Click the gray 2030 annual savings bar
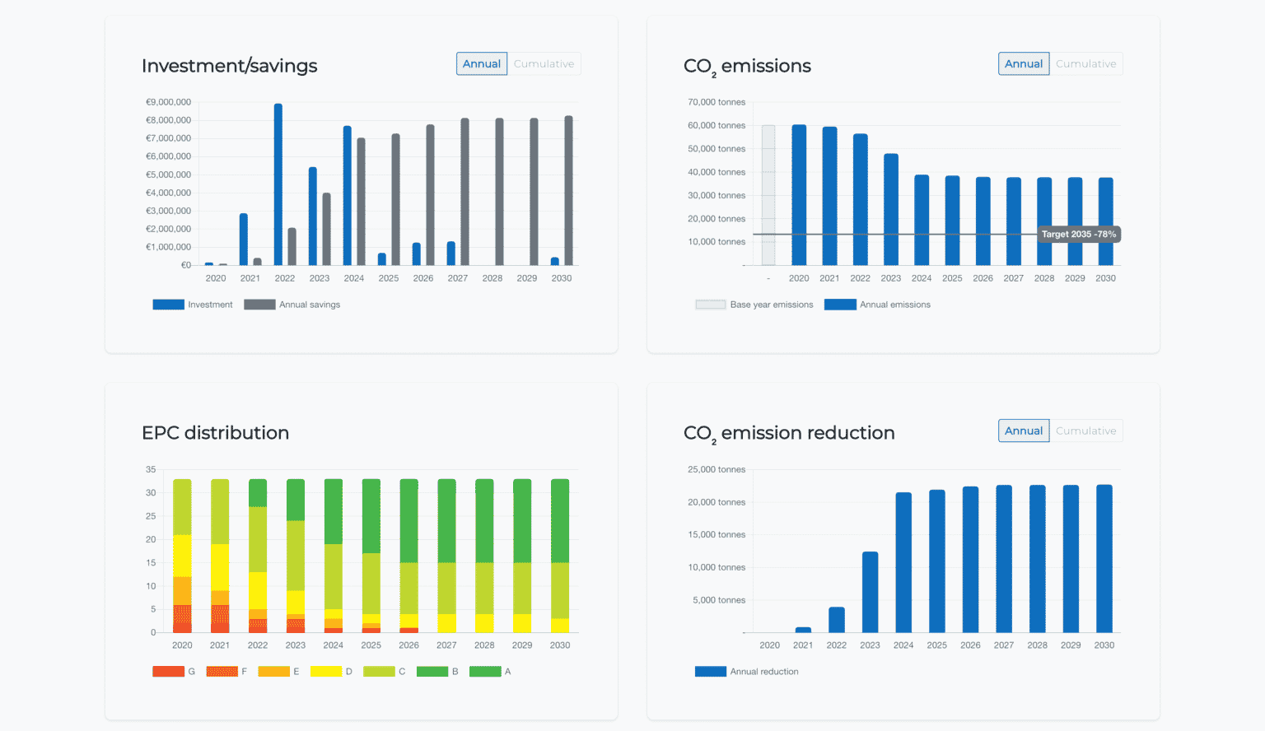This screenshot has width=1265, height=731. click(x=568, y=190)
